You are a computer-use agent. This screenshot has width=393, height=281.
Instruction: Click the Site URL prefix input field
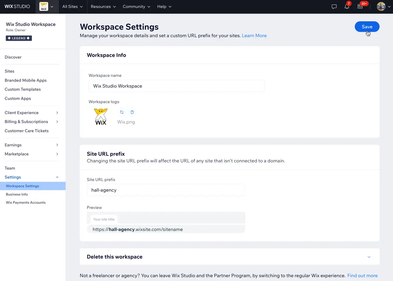pos(166,190)
